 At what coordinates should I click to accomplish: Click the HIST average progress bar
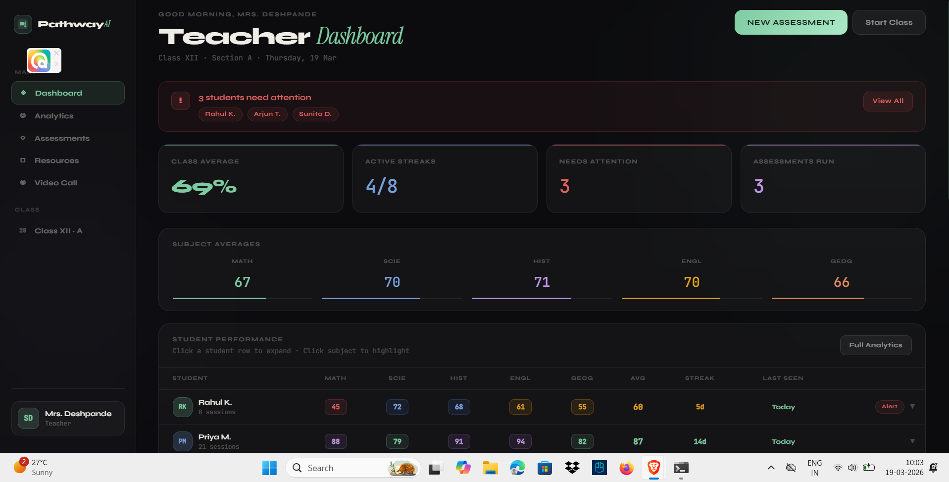coord(542,298)
